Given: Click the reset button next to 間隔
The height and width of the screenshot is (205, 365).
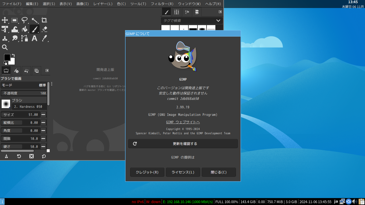Looking at the screenshot, I should tap(43, 139).
